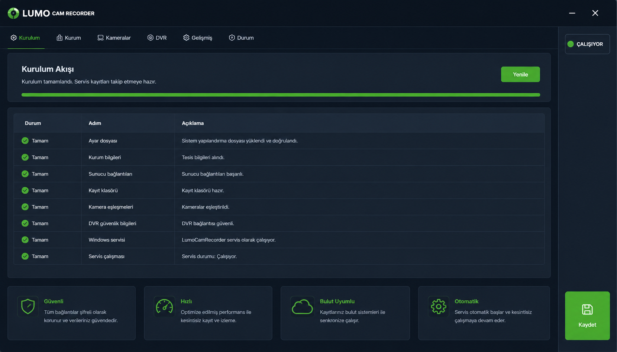
Task: Go to the Kameralar tab
Action: 114,38
